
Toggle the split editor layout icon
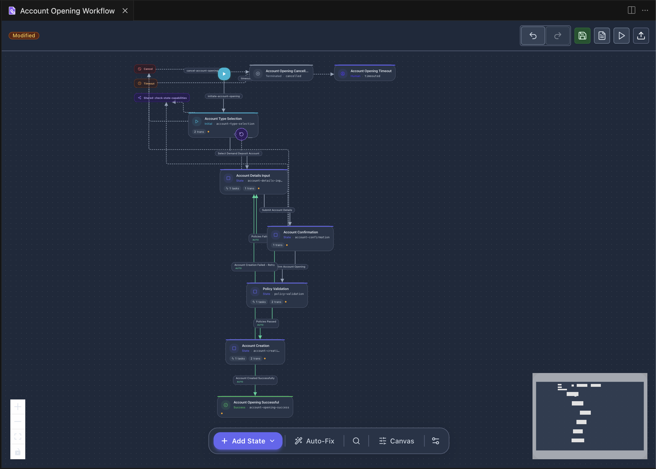pyautogui.click(x=632, y=10)
